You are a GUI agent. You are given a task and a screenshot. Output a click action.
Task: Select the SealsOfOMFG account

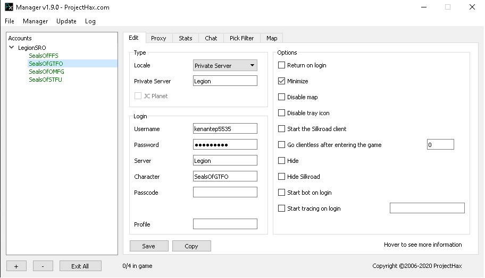pyautogui.click(x=46, y=72)
